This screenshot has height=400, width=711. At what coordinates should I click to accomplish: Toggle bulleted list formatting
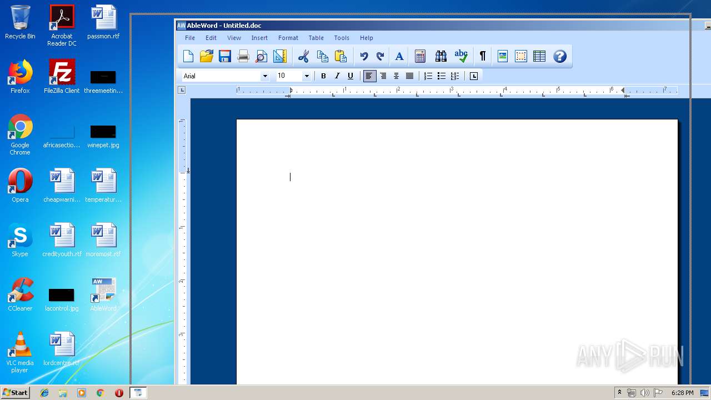tap(442, 76)
